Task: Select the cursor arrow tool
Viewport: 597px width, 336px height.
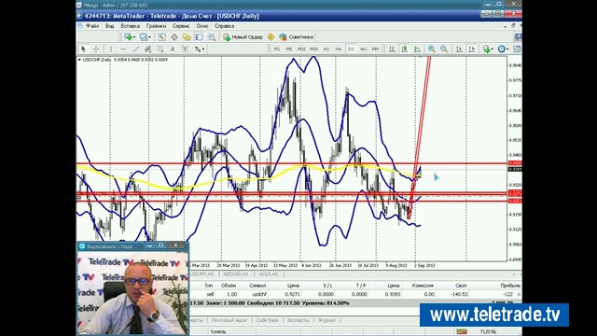Action: coord(83,49)
